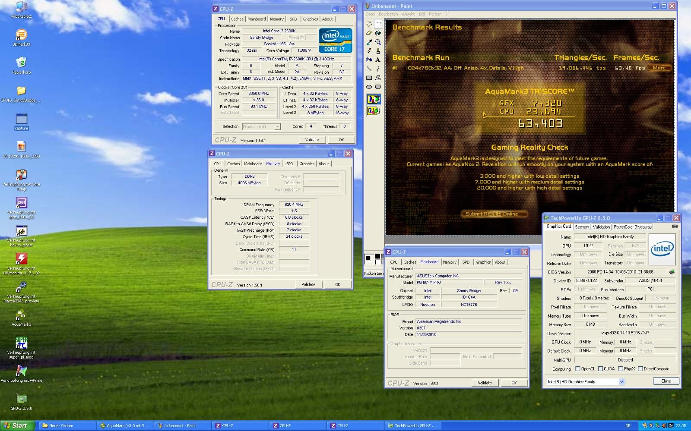Click OK in the CPU-Z Memory window
The image size is (691, 431).
338,285
